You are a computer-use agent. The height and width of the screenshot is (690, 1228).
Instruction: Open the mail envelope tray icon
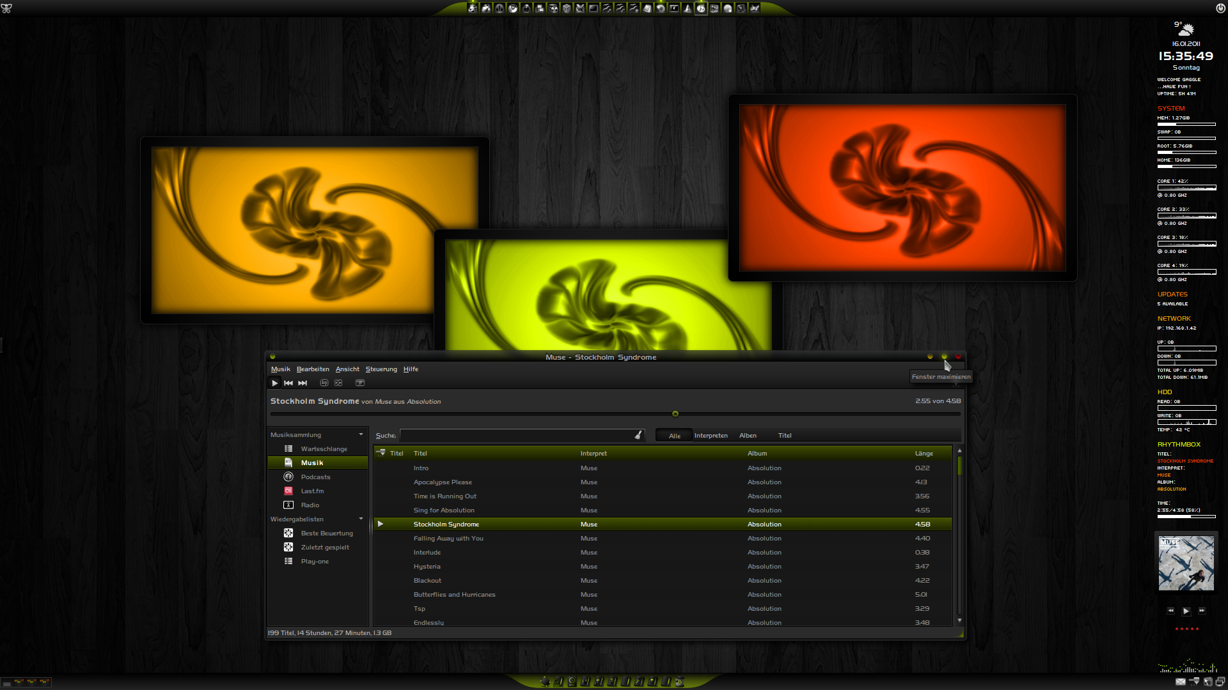(1181, 682)
